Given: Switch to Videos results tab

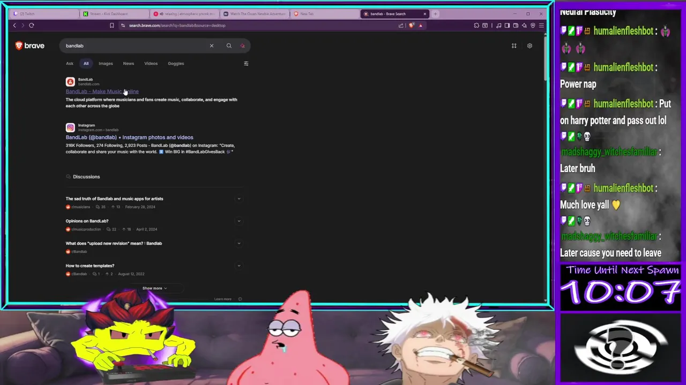Looking at the screenshot, I should [151, 63].
